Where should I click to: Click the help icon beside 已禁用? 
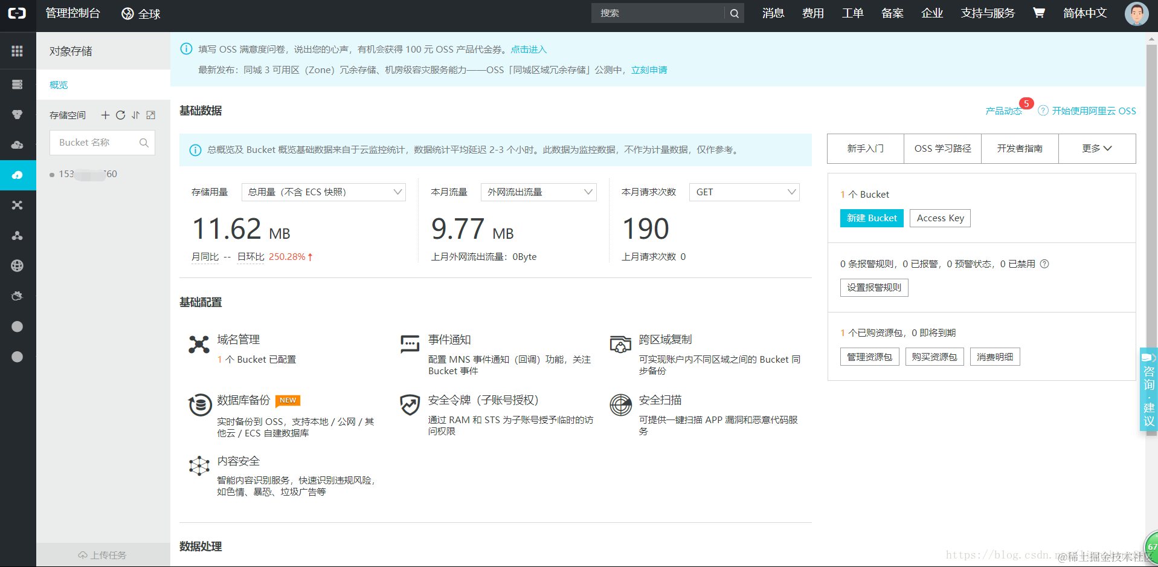point(1044,264)
